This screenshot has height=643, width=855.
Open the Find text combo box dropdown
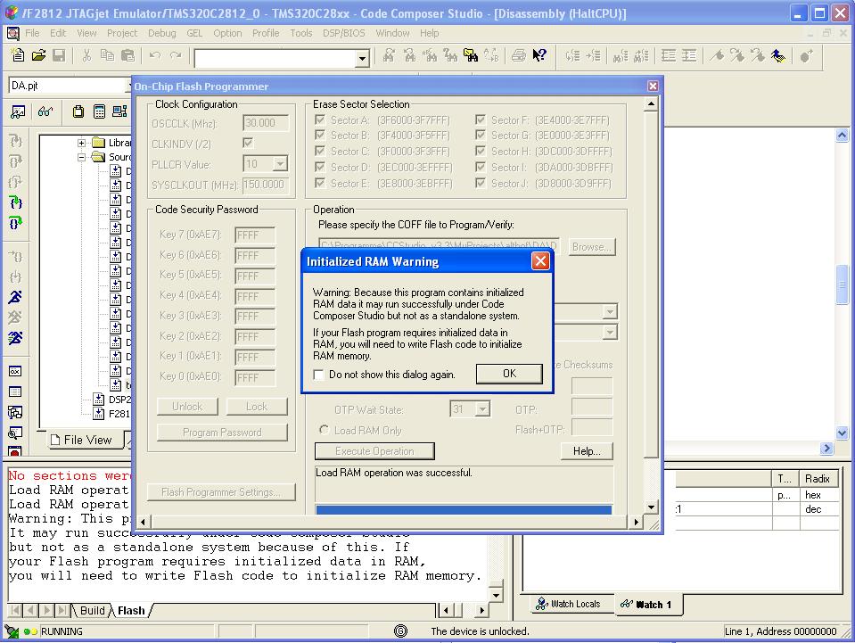point(362,58)
